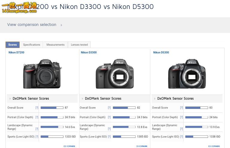230x148 pixels.
Task: Open the Nikon D7200 product link
Action: (16, 53)
